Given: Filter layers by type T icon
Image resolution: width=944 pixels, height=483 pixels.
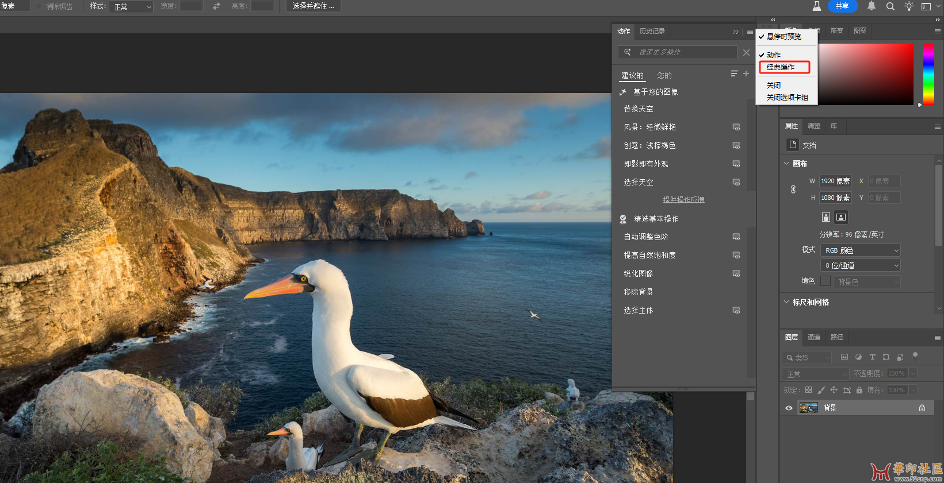Looking at the screenshot, I should 872,357.
